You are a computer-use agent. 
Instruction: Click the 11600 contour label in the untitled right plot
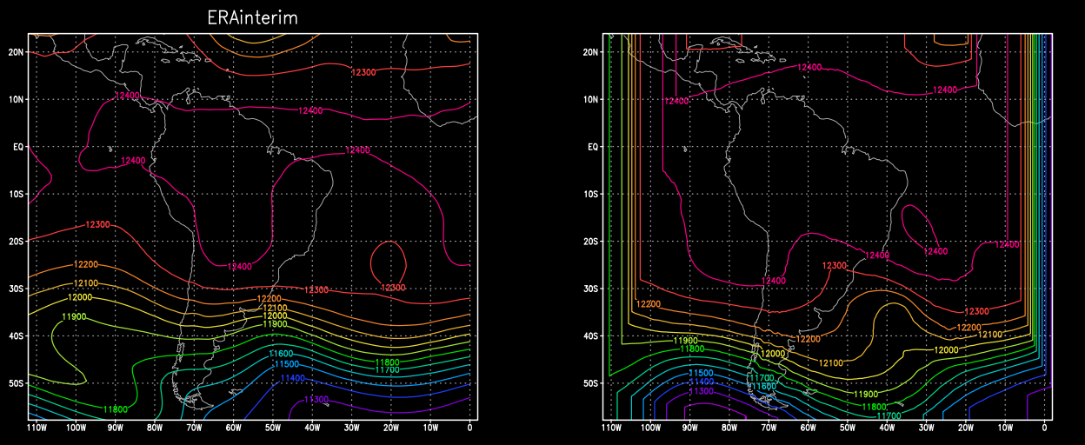click(x=764, y=386)
